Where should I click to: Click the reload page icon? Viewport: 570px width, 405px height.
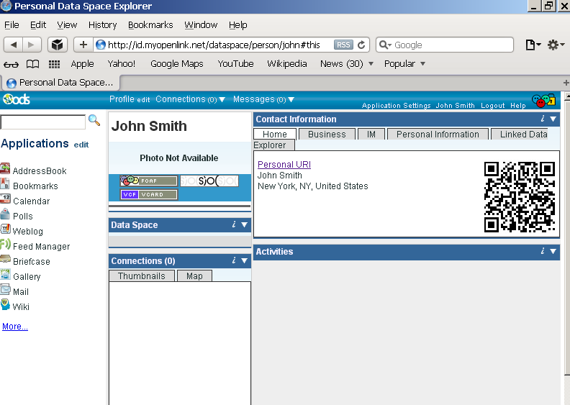[x=361, y=45]
